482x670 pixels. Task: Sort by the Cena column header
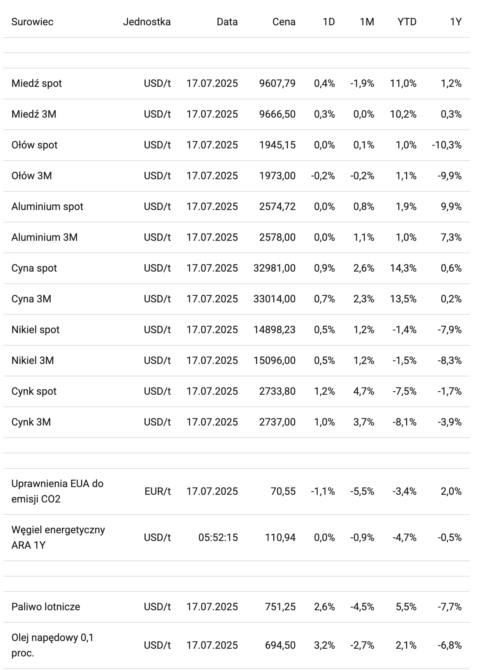[284, 22]
